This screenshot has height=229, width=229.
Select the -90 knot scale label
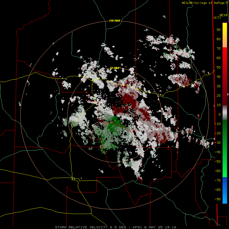point(218,199)
